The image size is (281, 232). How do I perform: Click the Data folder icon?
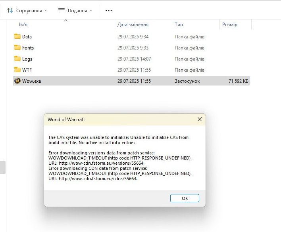pyautogui.click(x=17, y=37)
